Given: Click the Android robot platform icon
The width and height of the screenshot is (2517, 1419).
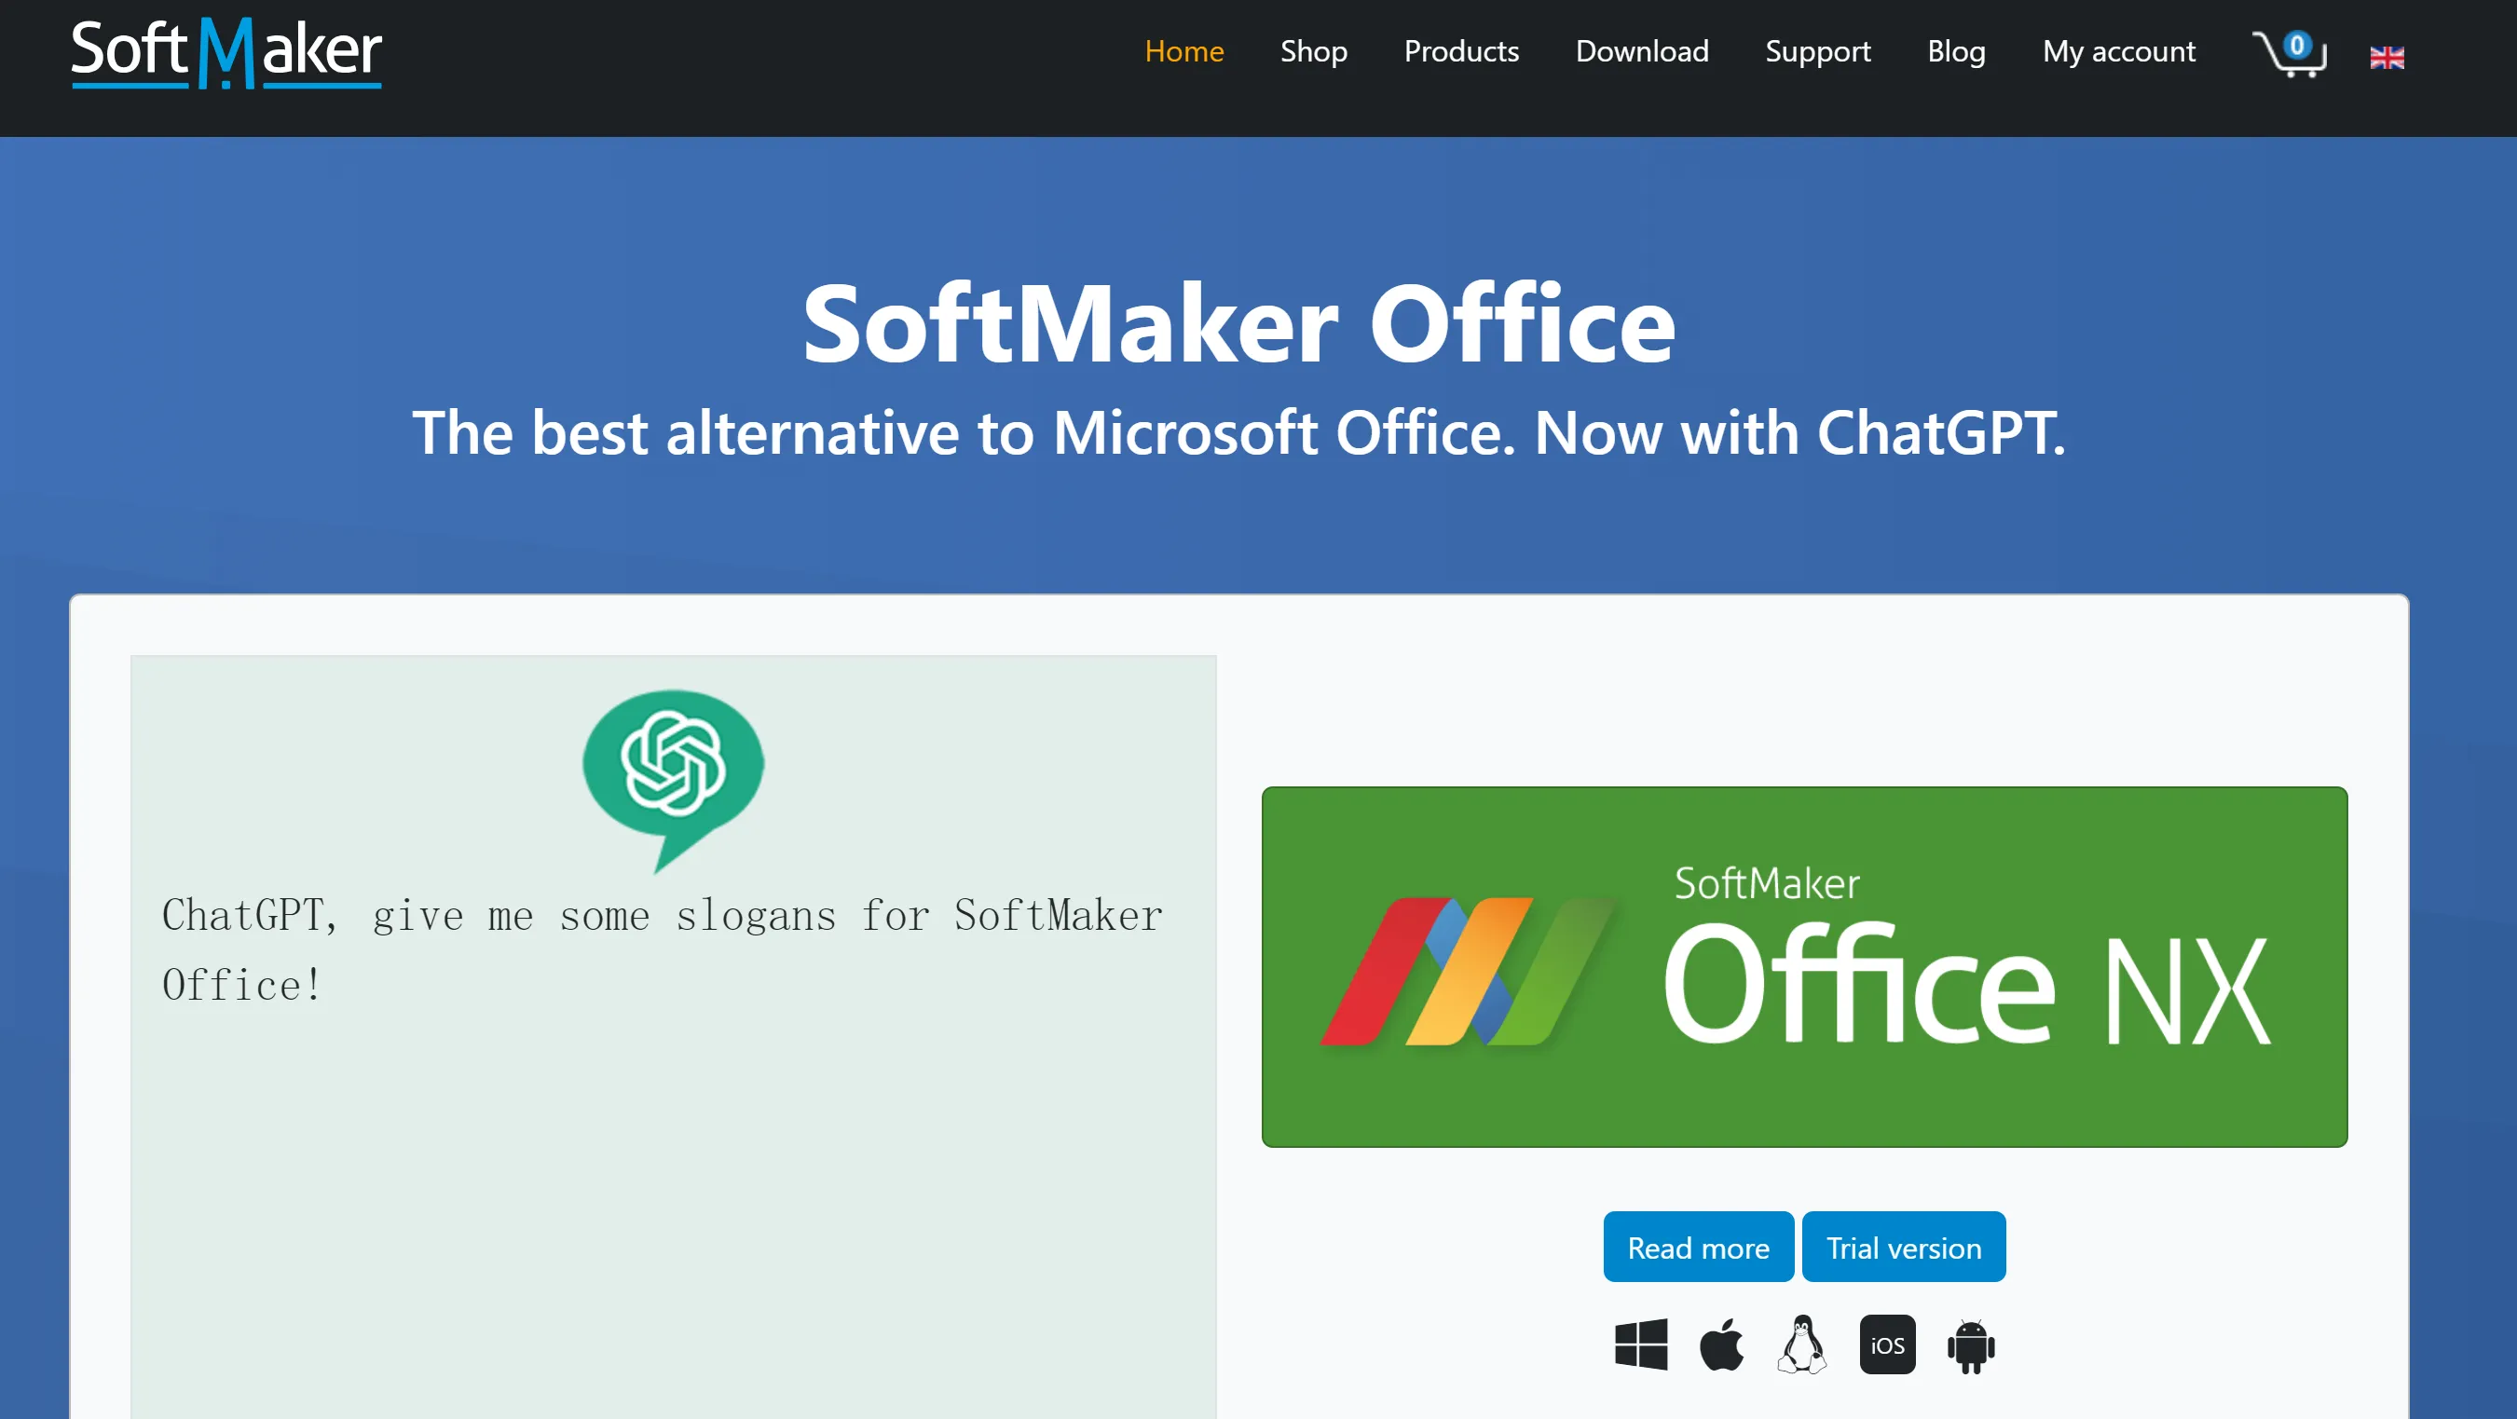Looking at the screenshot, I should [x=1971, y=1345].
